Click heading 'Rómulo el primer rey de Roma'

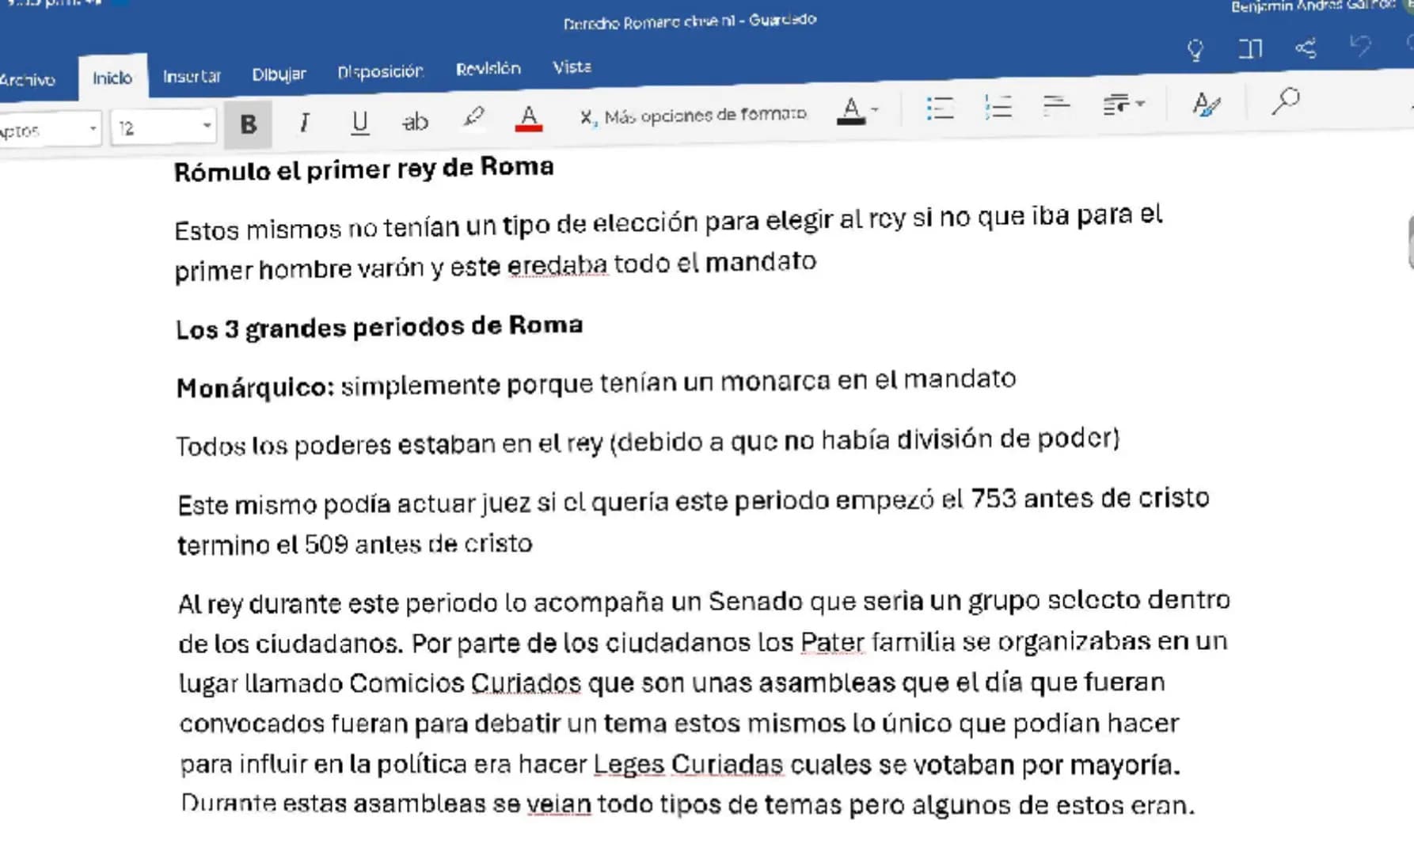(x=363, y=169)
